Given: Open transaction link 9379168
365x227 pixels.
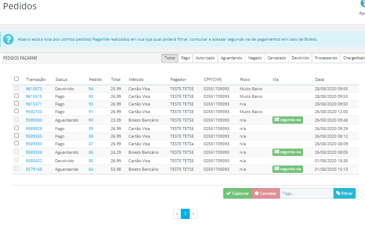Looking at the screenshot, I should [34, 169].
